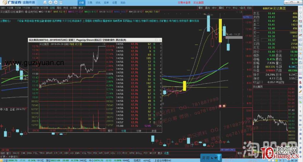Switch to the 分时 chart period

tap(3, 8)
